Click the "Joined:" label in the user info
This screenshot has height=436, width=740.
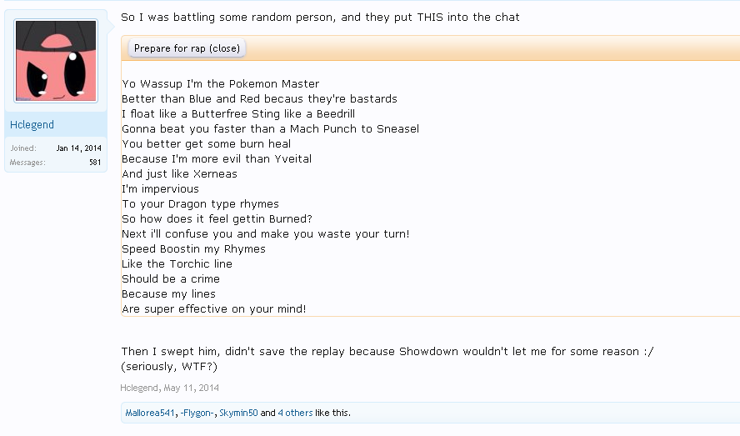click(x=23, y=148)
